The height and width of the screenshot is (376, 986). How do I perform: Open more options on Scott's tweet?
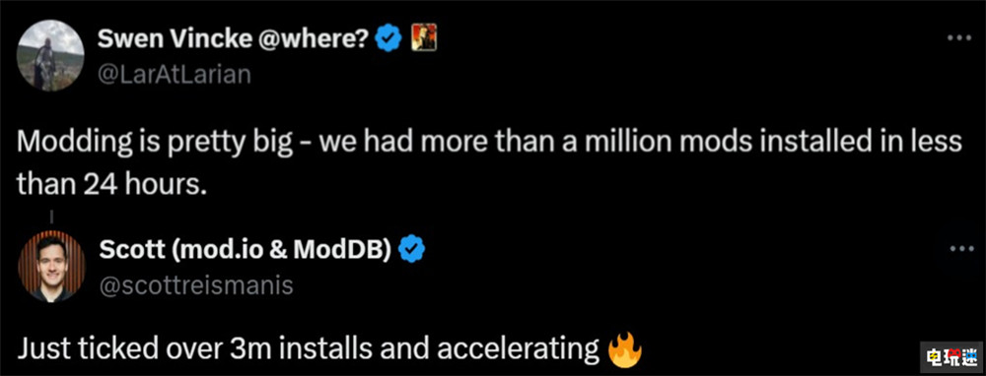point(959,249)
